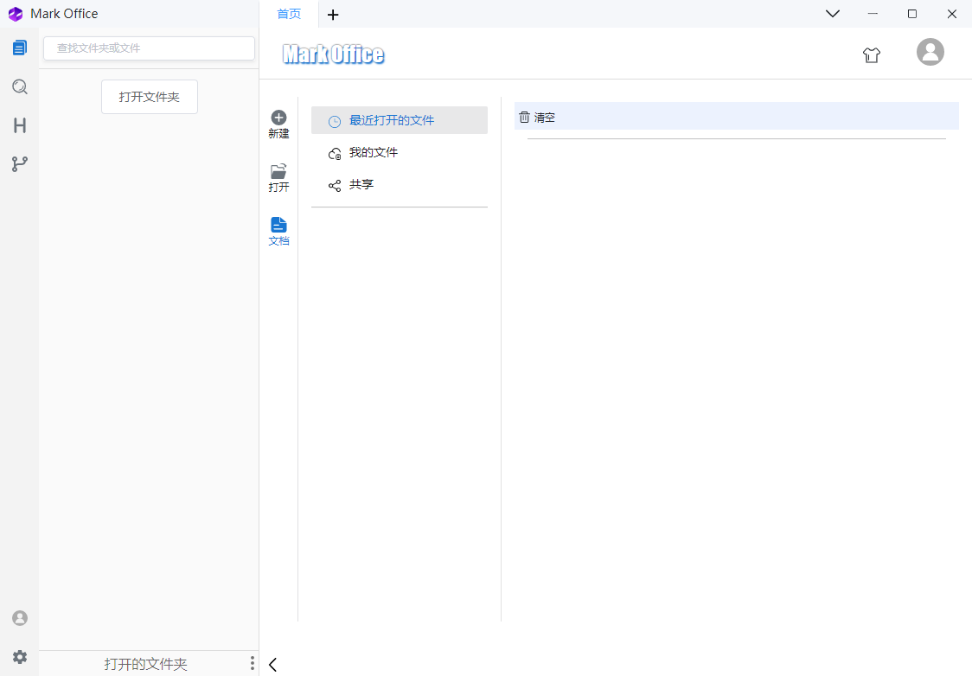The image size is (972, 676).
Task: Open settings gear icon
Action: (20, 657)
